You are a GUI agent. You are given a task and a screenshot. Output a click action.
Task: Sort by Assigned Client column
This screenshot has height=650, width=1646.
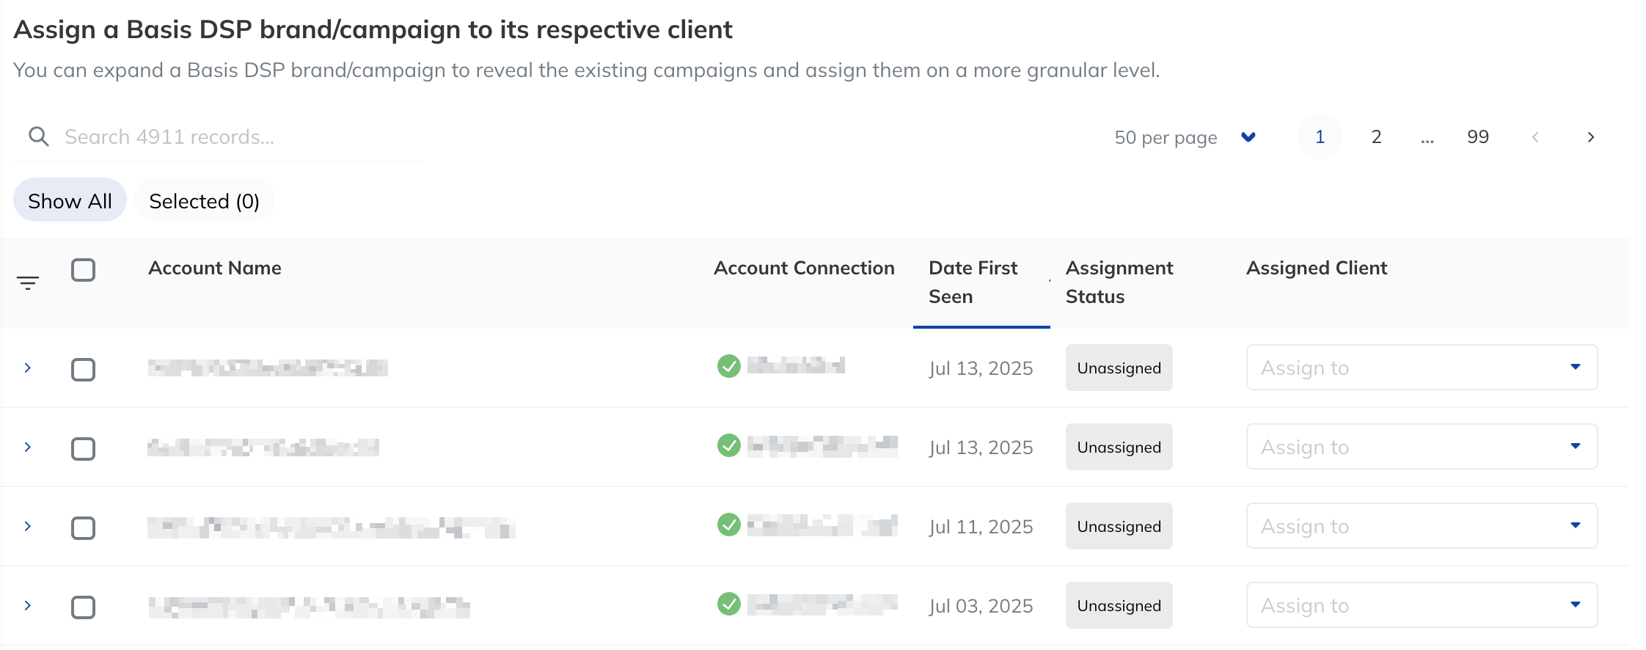(1317, 268)
